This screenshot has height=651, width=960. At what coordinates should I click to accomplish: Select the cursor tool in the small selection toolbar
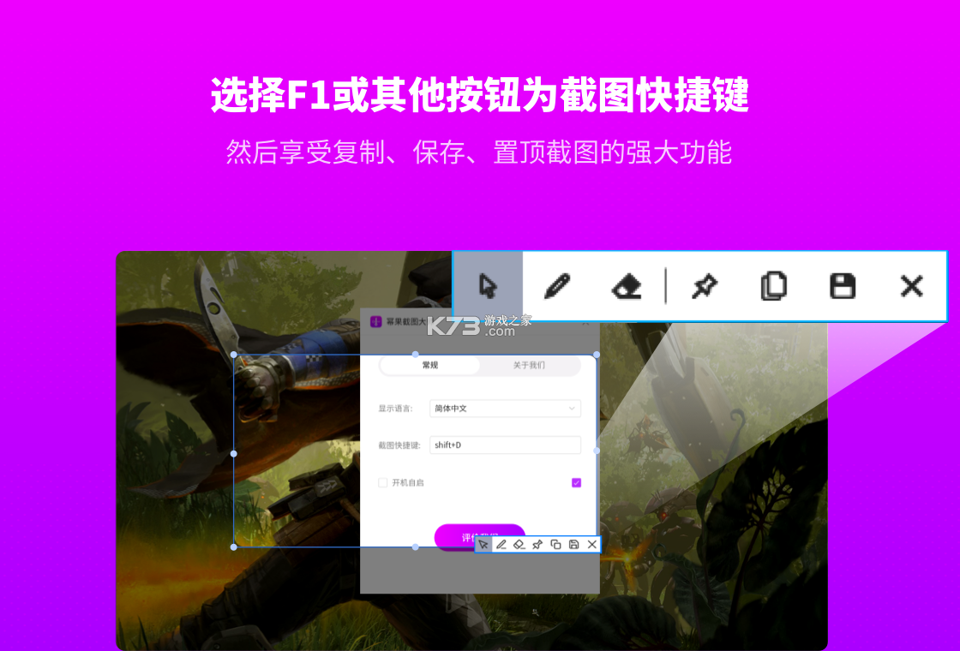point(483,545)
